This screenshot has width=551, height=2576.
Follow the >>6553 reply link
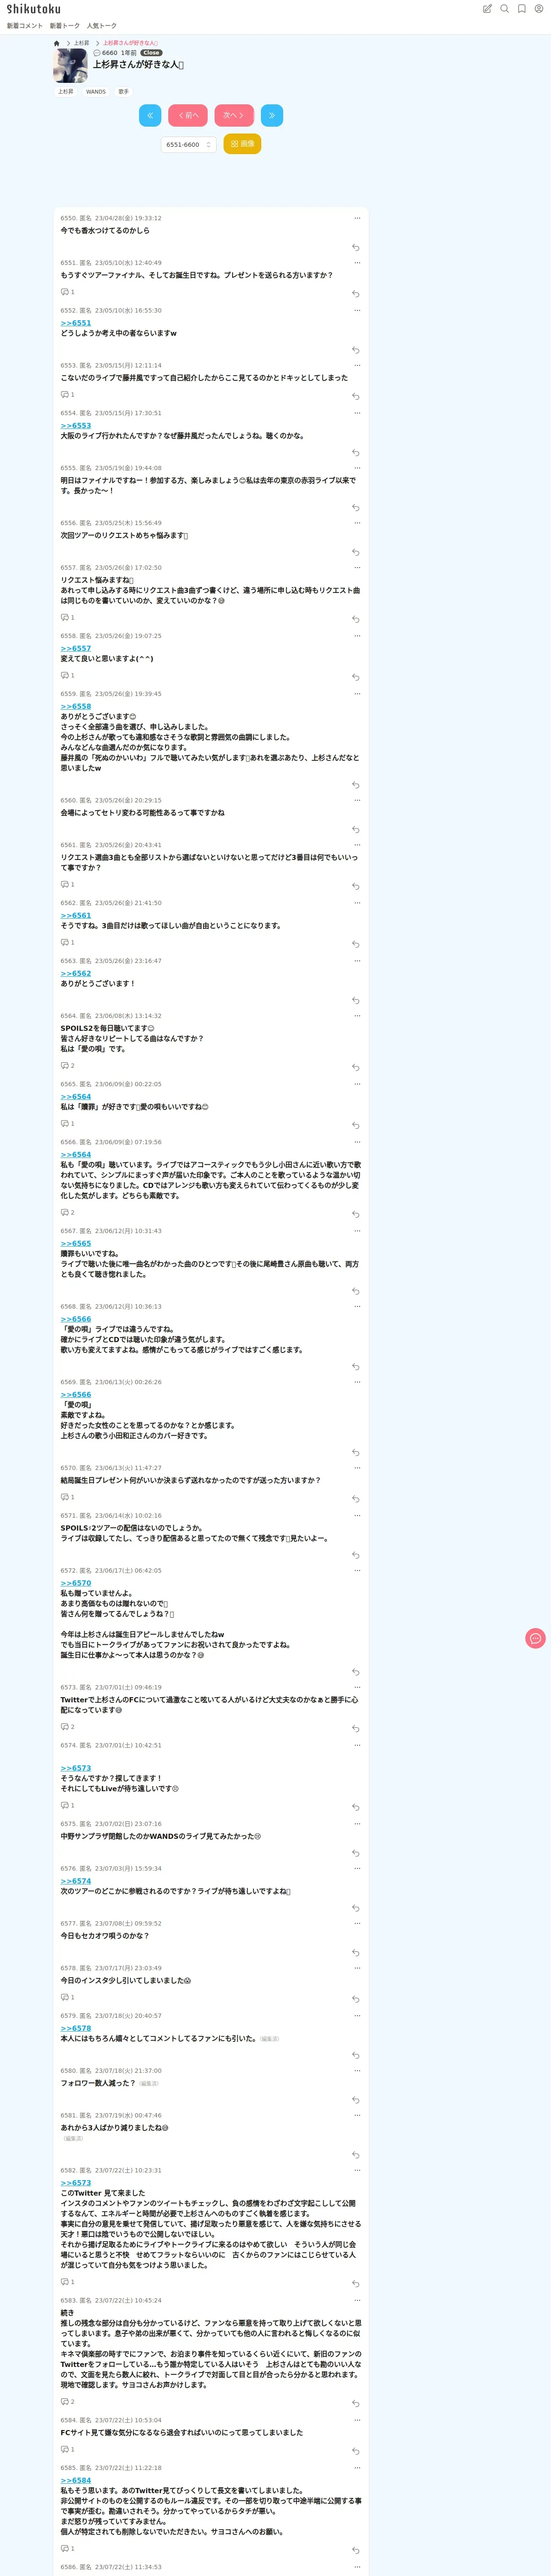click(x=75, y=426)
